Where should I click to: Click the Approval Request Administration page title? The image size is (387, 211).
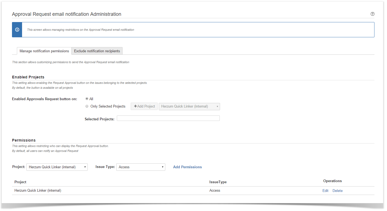pos(67,14)
